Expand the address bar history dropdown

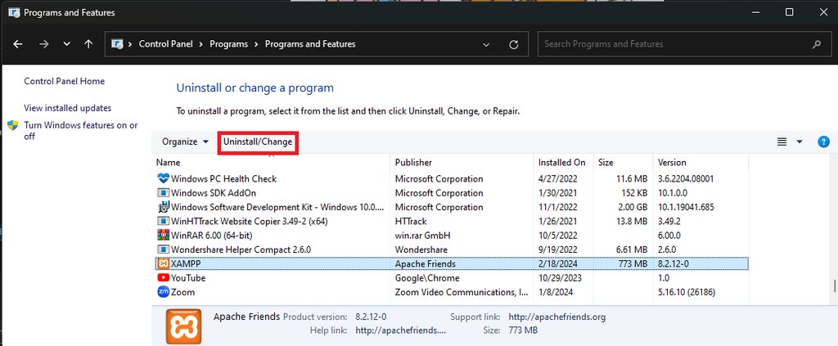(486, 44)
